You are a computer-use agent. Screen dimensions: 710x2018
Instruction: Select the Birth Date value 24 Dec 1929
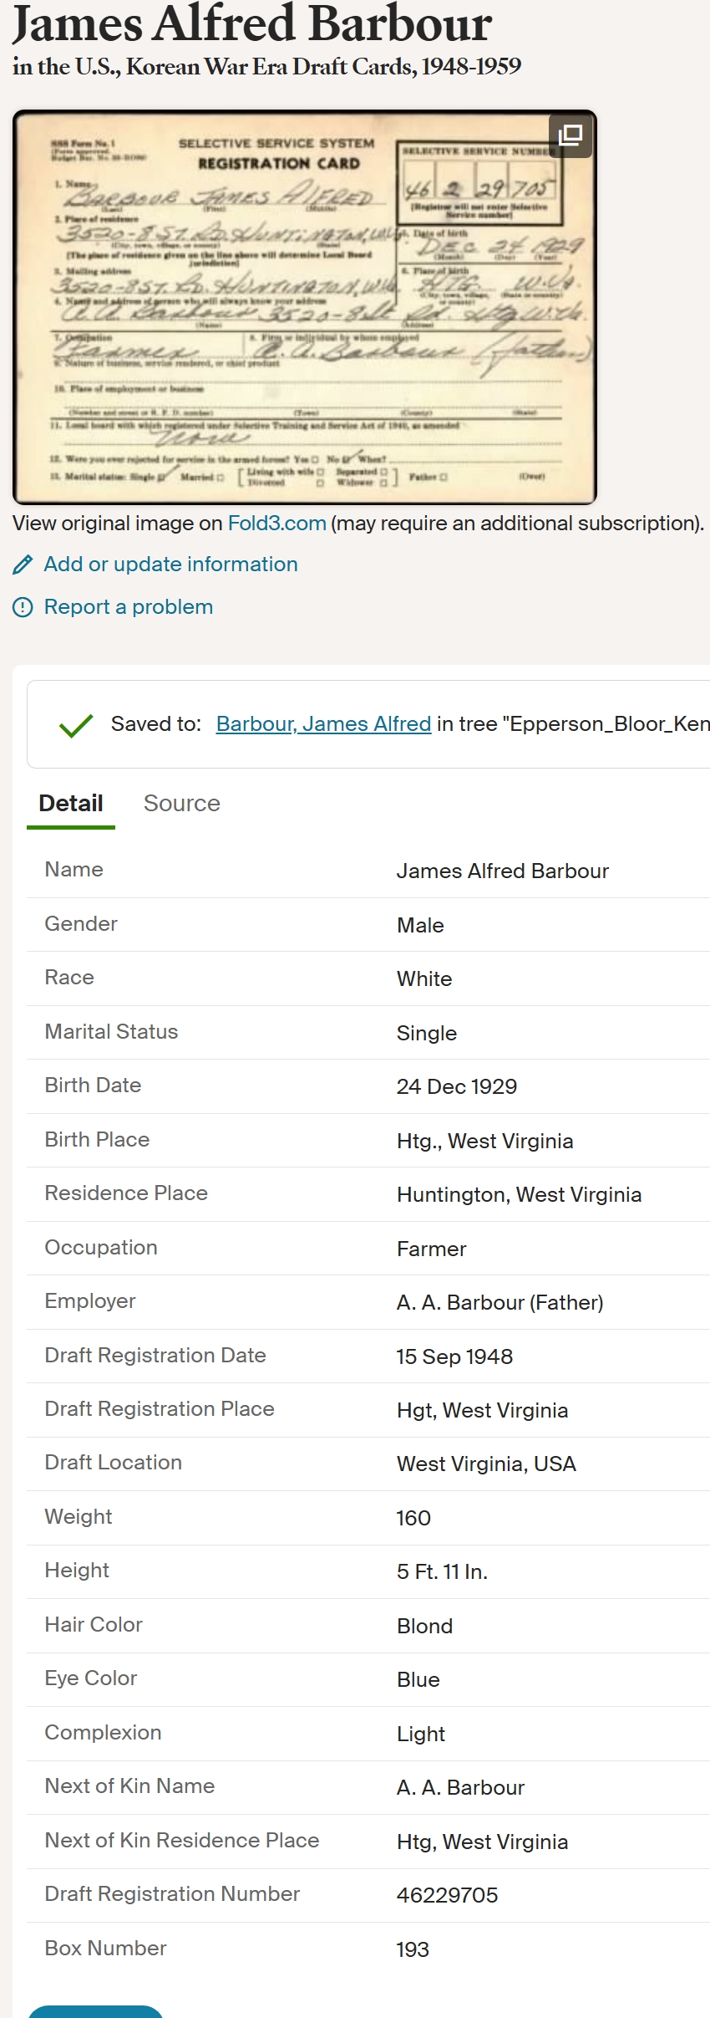[457, 1086]
